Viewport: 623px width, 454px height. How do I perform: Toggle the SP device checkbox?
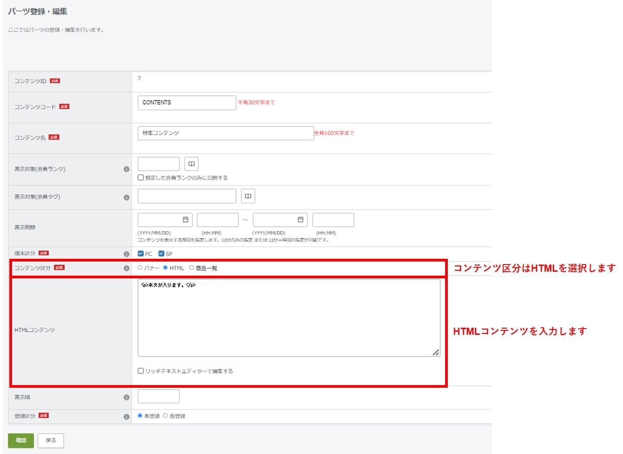[x=161, y=254]
